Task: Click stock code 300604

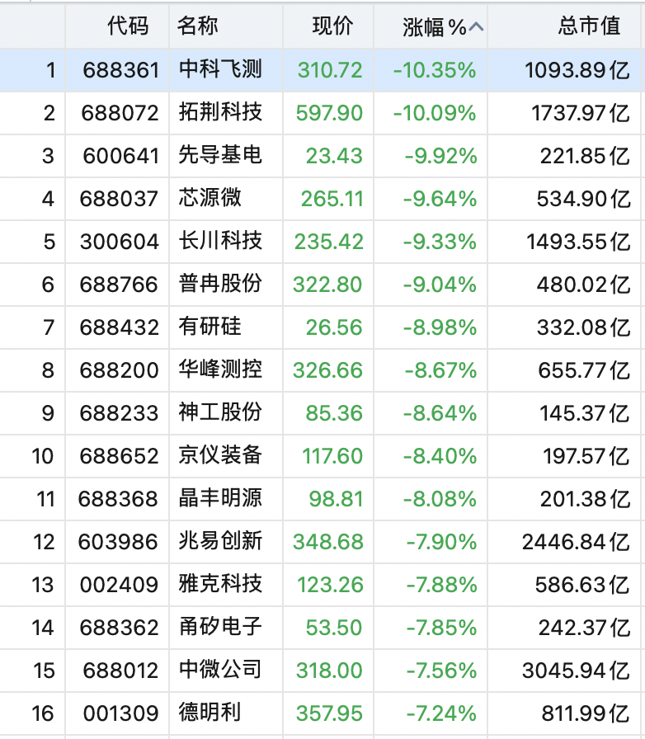Action: click(x=120, y=242)
